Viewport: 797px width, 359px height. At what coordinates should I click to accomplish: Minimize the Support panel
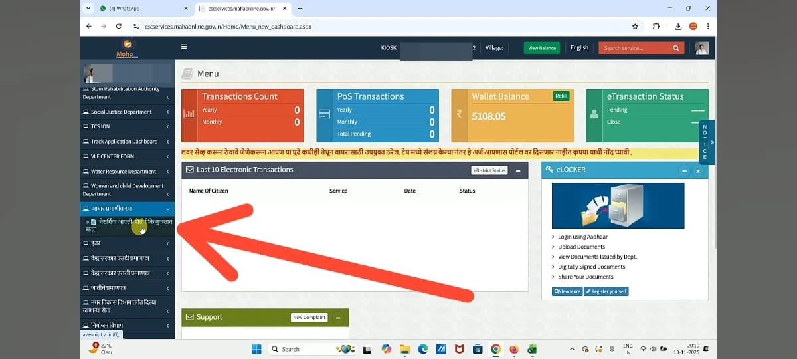(337, 318)
